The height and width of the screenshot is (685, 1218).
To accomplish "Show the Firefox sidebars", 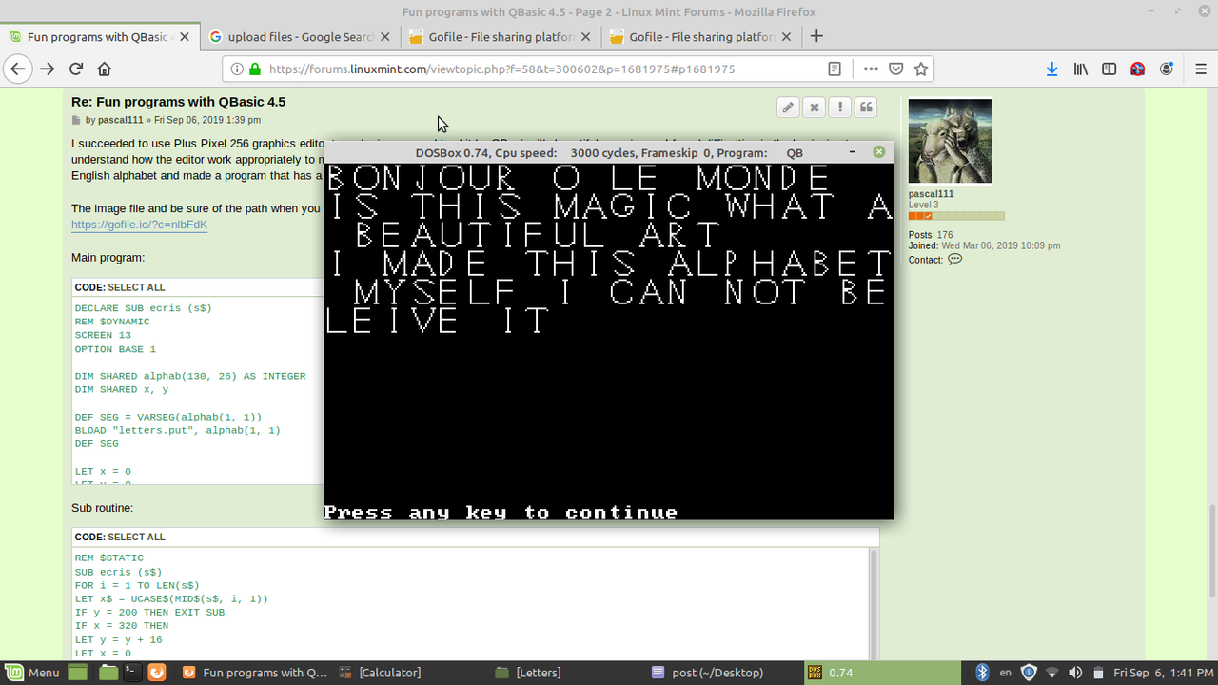I will [1110, 68].
